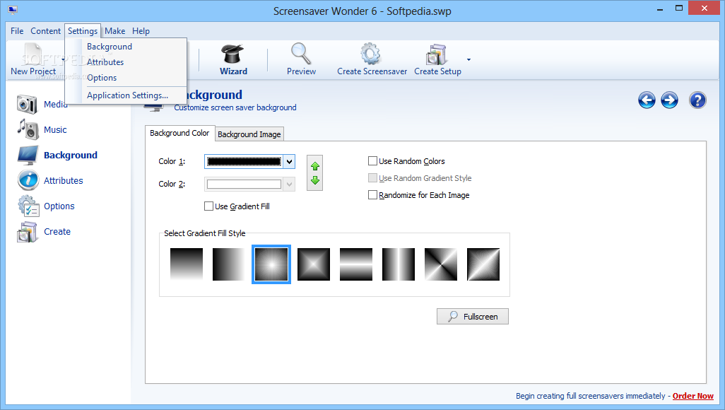Toggle Use Random Gradient Style checkbox
The height and width of the screenshot is (410, 725).
click(372, 177)
